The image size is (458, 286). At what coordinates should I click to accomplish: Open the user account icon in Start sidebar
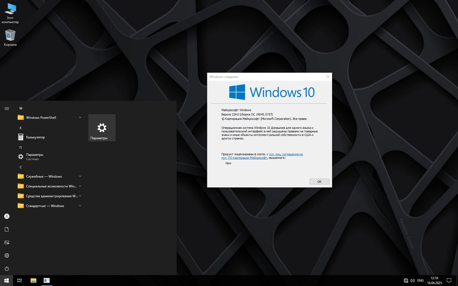tap(7, 216)
